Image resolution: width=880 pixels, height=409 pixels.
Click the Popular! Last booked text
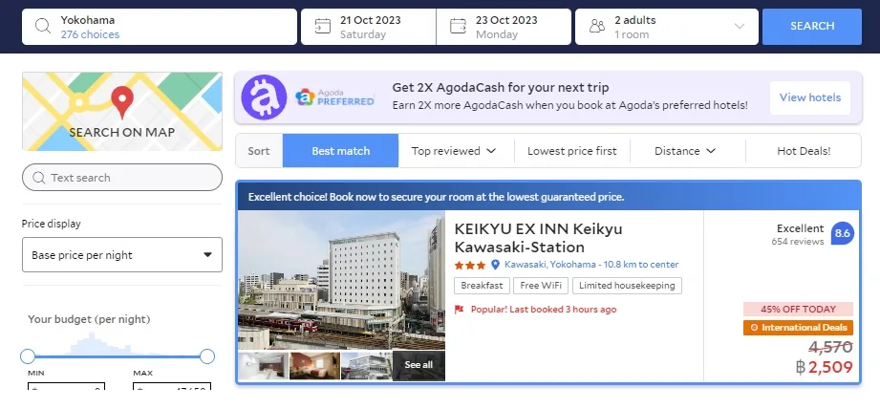click(544, 309)
